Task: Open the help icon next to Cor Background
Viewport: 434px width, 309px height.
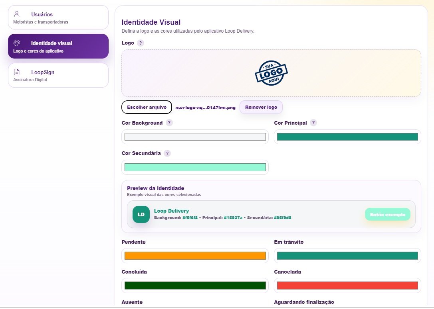Action: coord(169,123)
